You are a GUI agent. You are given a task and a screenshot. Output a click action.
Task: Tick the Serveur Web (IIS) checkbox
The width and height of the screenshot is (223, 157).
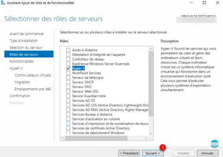pyautogui.click(x=68, y=91)
